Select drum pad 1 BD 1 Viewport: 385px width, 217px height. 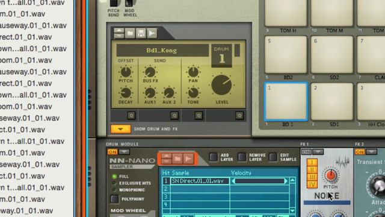tap(286, 102)
